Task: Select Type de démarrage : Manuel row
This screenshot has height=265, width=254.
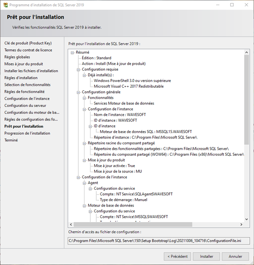Action: tap(124, 200)
